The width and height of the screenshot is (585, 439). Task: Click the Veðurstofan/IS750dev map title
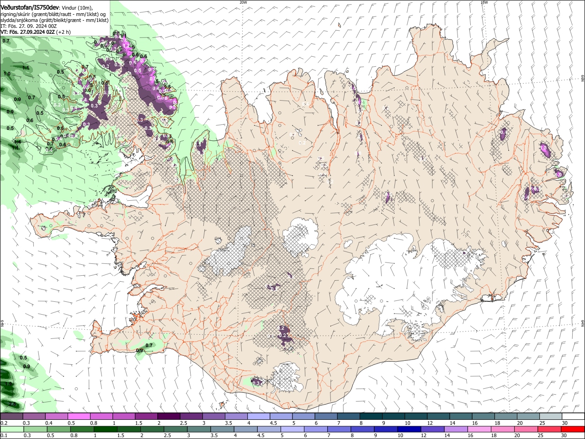tap(30, 7)
